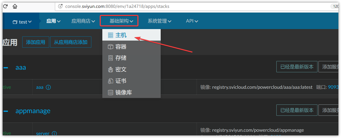Choose 主机 from infrastructure menu
The width and height of the screenshot is (341, 138).
click(131, 35)
